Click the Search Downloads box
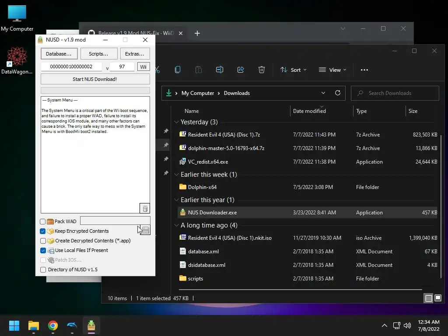Viewport: 448px width, 336px height. (x=395, y=93)
